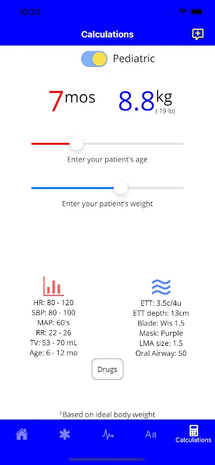The width and height of the screenshot is (215, 465).
Task: Tap the Calculations header title
Action: [107, 34]
